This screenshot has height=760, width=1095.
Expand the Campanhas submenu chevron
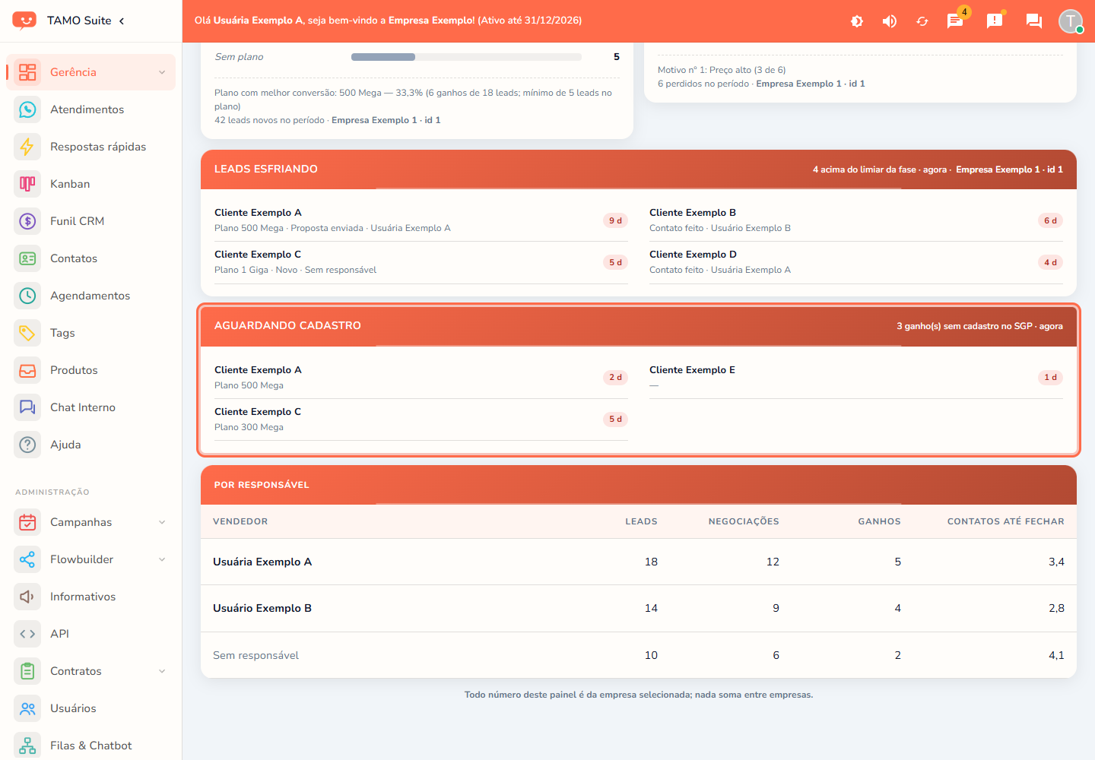(x=162, y=522)
